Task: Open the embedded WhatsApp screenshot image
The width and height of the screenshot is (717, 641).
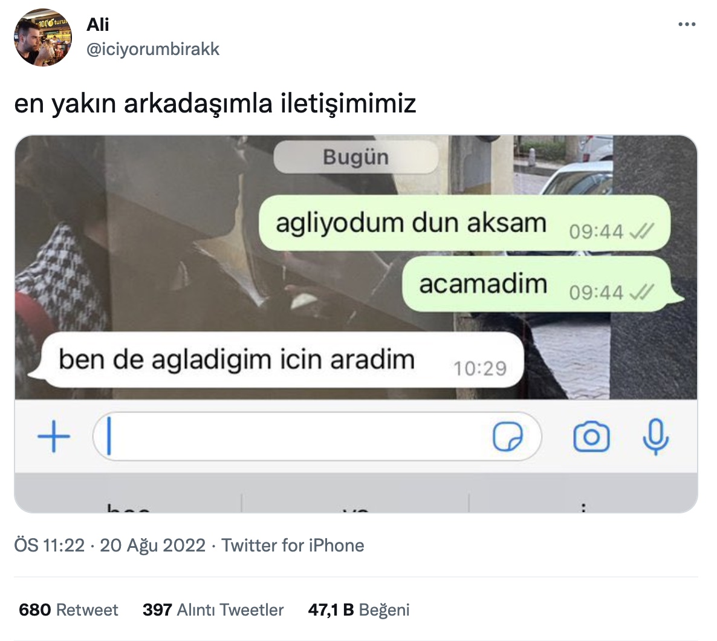Action: [355, 324]
